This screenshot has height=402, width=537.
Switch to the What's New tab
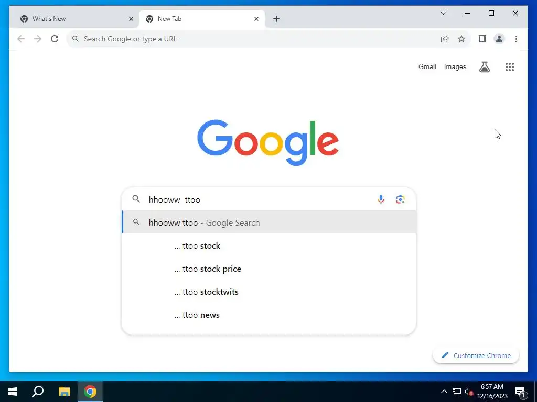point(74,19)
